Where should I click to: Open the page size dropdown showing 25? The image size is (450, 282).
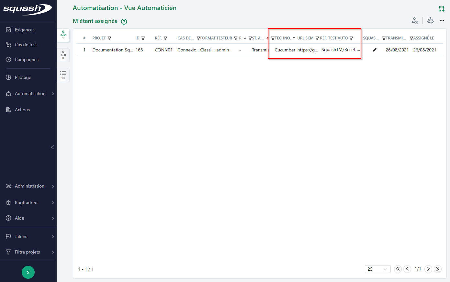[x=377, y=269]
